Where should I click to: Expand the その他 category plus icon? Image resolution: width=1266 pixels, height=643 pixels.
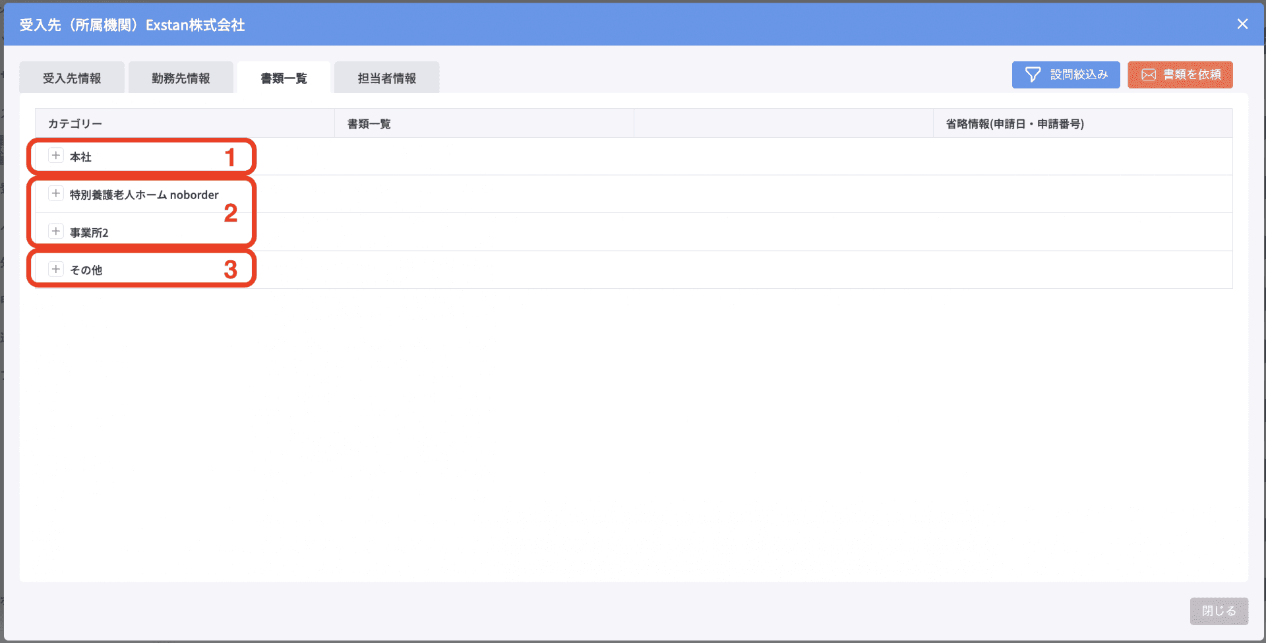56,269
